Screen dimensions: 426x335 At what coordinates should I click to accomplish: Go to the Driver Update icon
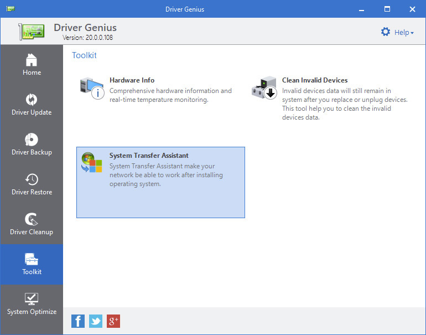point(32,100)
